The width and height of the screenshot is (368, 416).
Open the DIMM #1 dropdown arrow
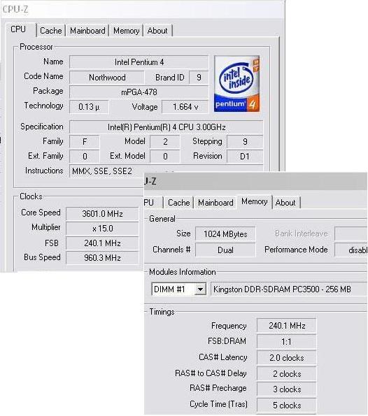pyautogui.click(x=201, y=289)
